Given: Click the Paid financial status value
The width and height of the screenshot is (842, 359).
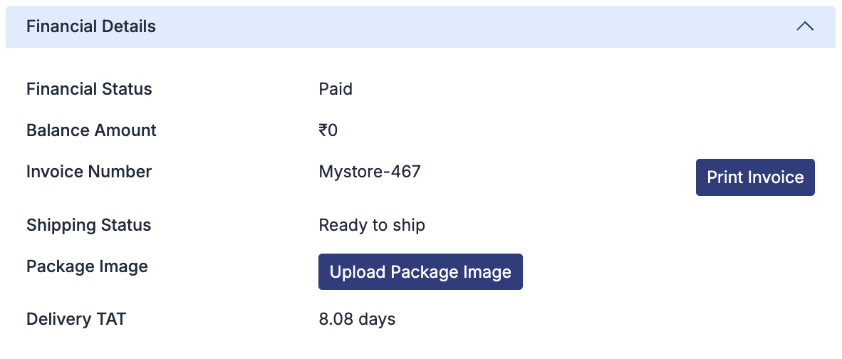Looking at the screenshot, I should [336, 89].
